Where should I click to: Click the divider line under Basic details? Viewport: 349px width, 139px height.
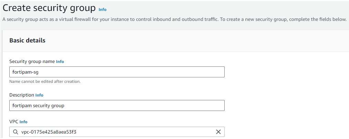tap(172, 52)
